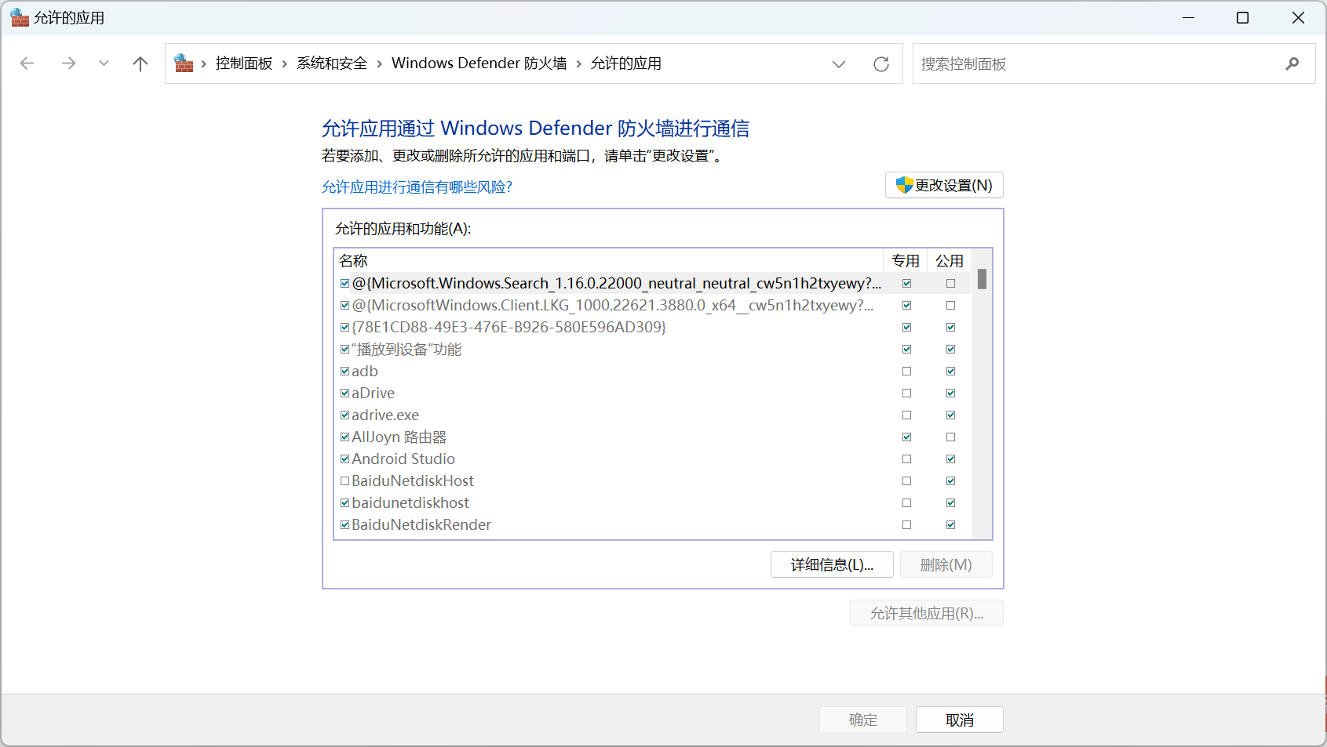Go up one level arrow

(140, 63)
